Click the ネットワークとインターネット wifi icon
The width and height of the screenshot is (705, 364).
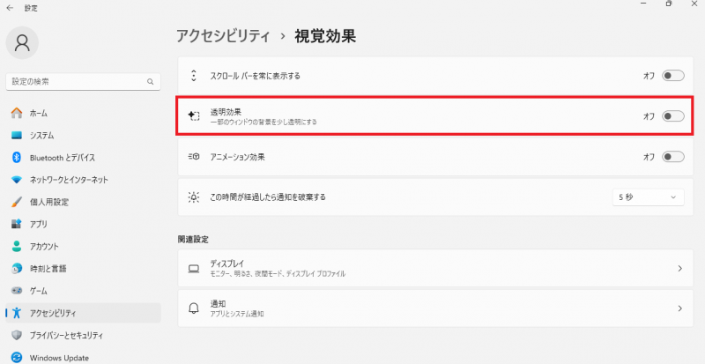tap(17, 180)
